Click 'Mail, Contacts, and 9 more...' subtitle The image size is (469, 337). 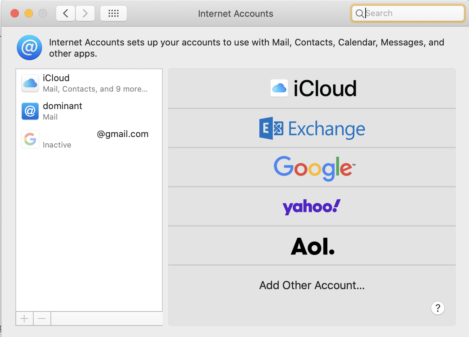(95, 89)
